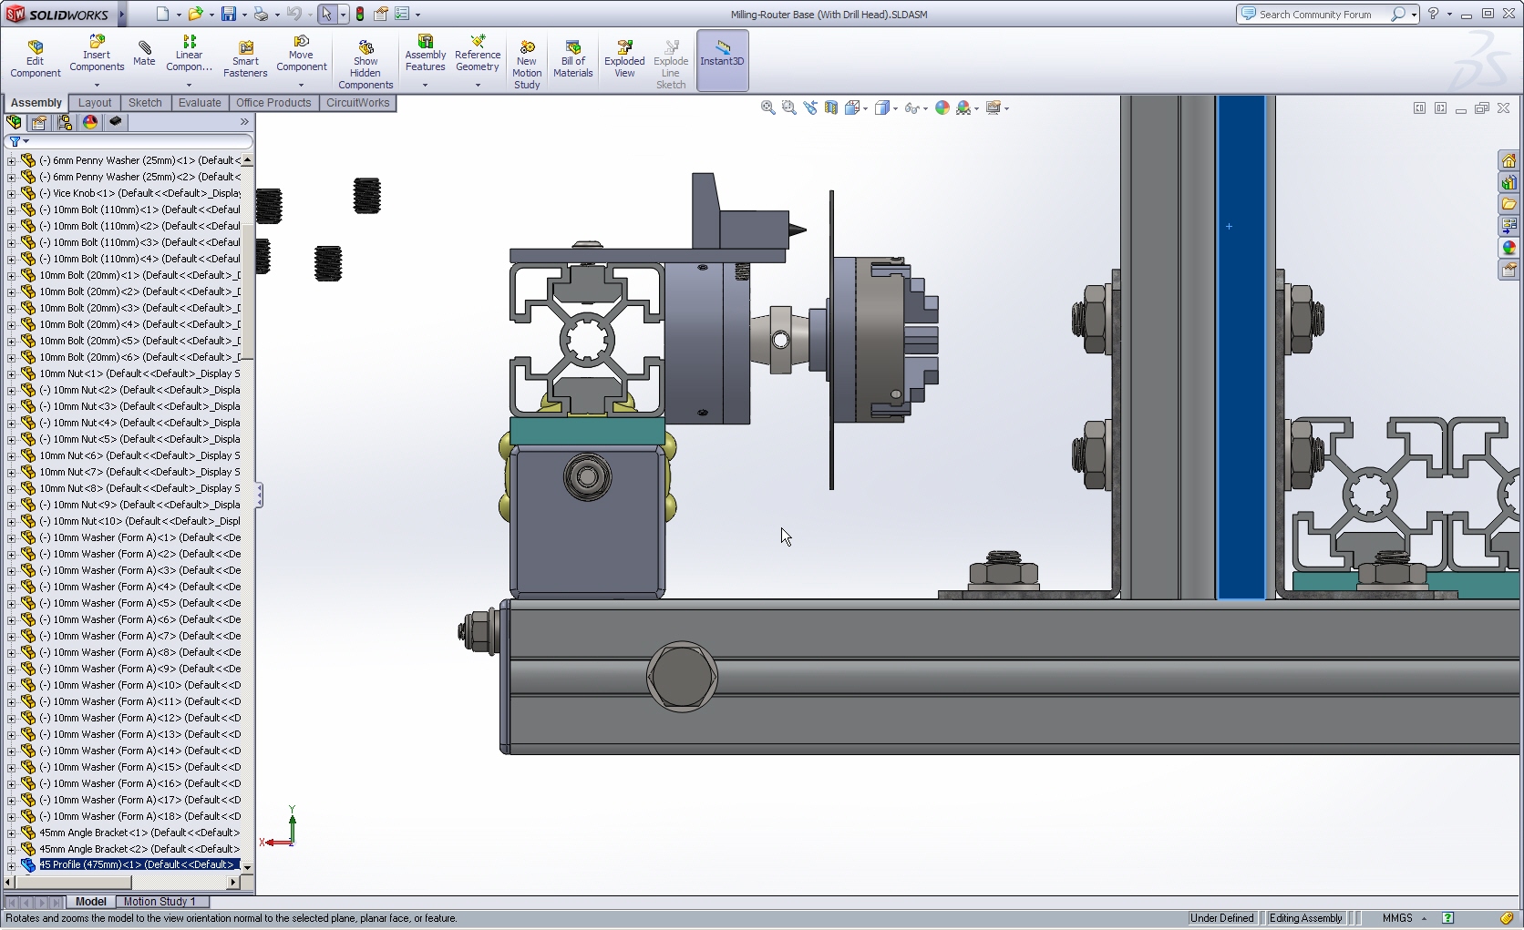This screenshot has height=930, width=1524.
Task: Click the Zoom to Fit icon
Action: coord(768,107)
